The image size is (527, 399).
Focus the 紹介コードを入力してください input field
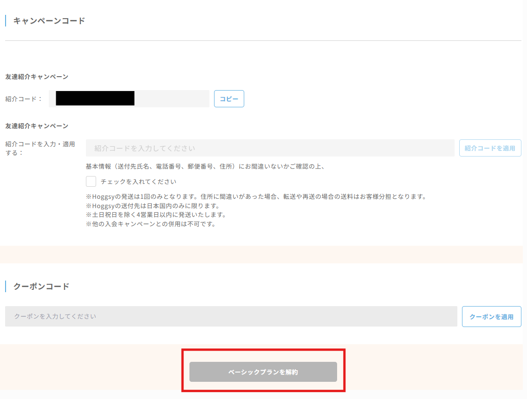[270, 148]
